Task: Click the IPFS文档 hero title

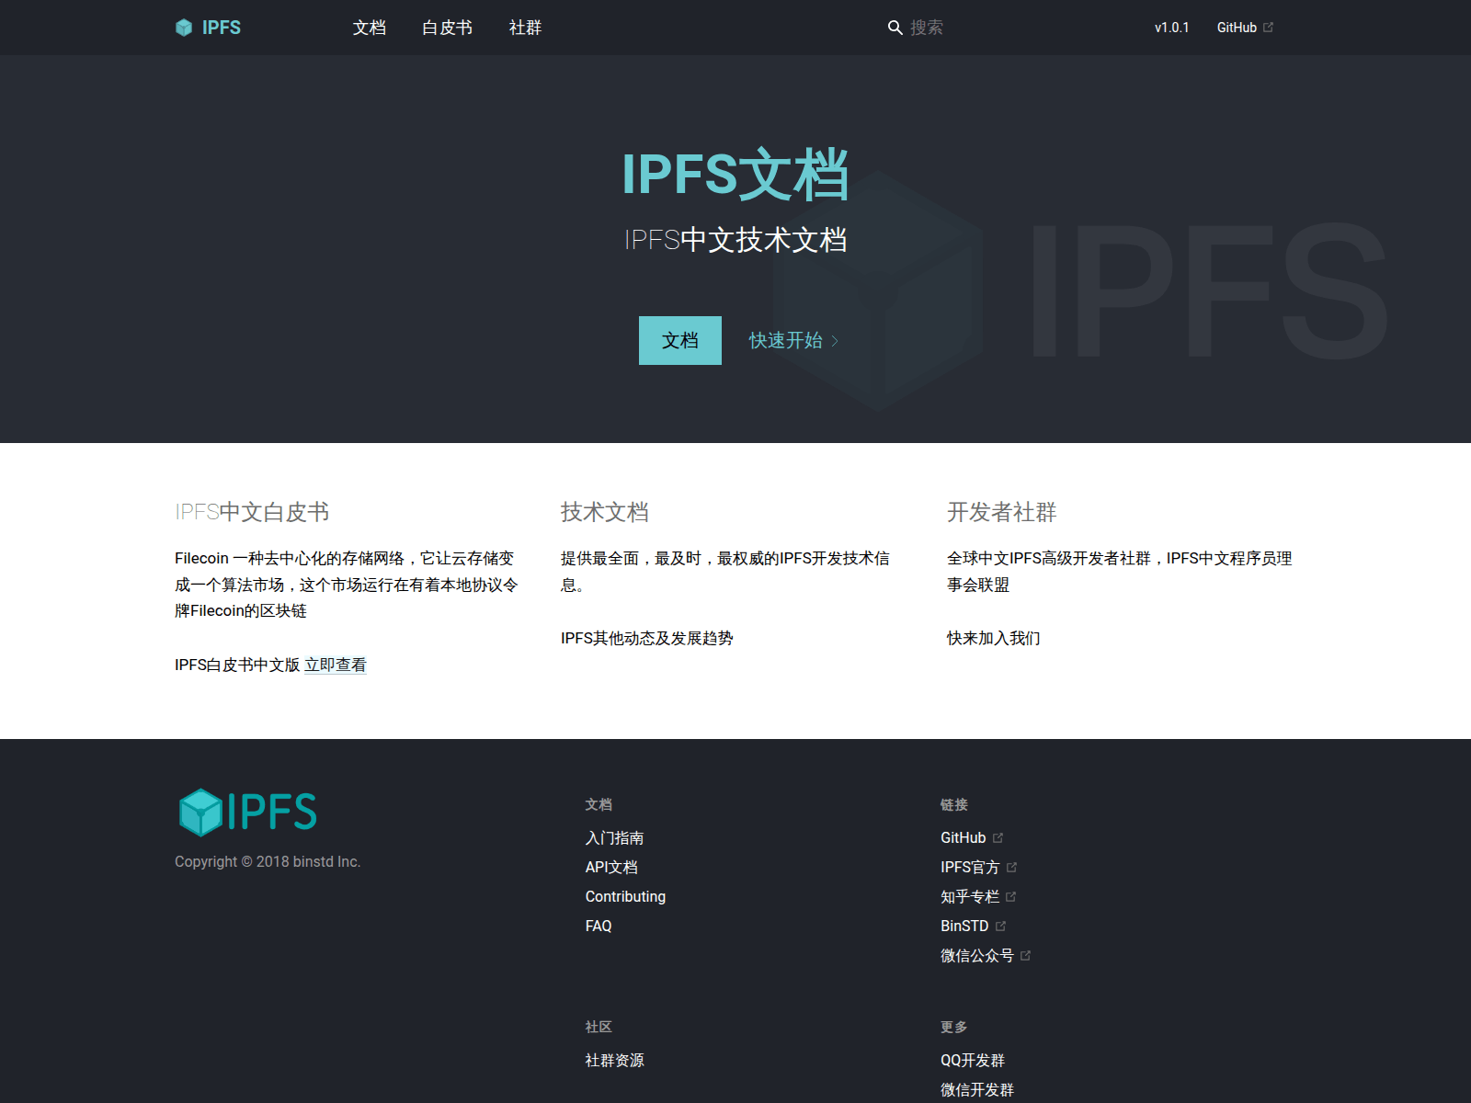Action: pos(735,174)
